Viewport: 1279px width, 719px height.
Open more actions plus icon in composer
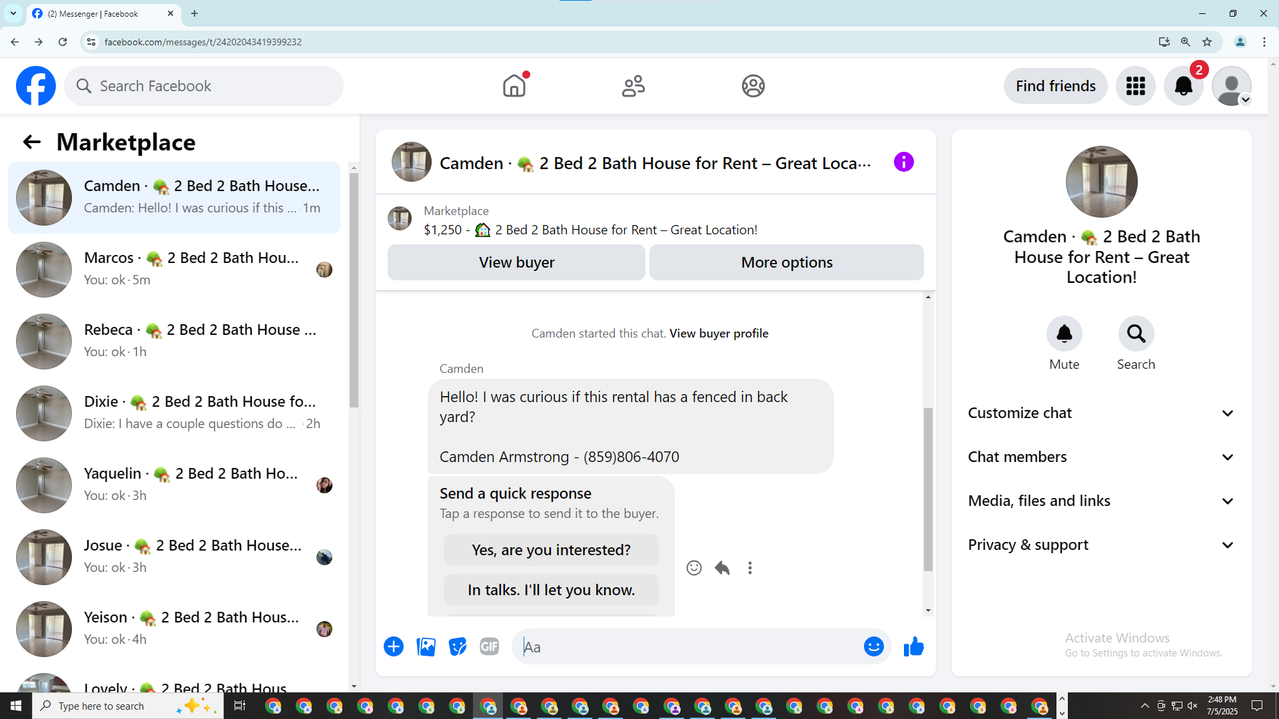tap(394, 646)
